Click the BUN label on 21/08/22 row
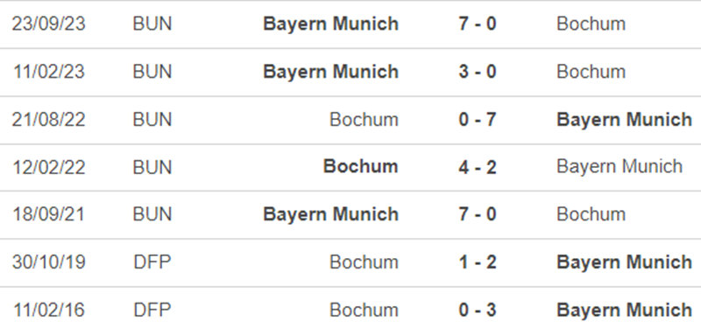701x328 pixels. click(152, 119)
